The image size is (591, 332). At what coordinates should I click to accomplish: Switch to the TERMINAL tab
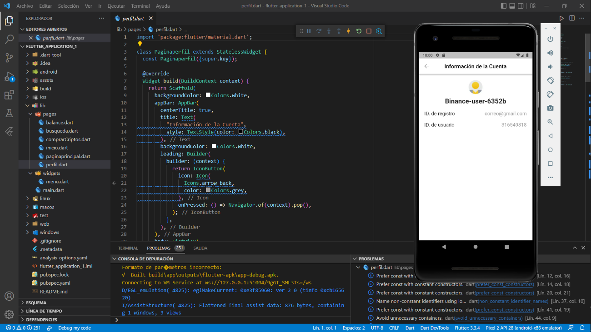(x=128, y=248)
